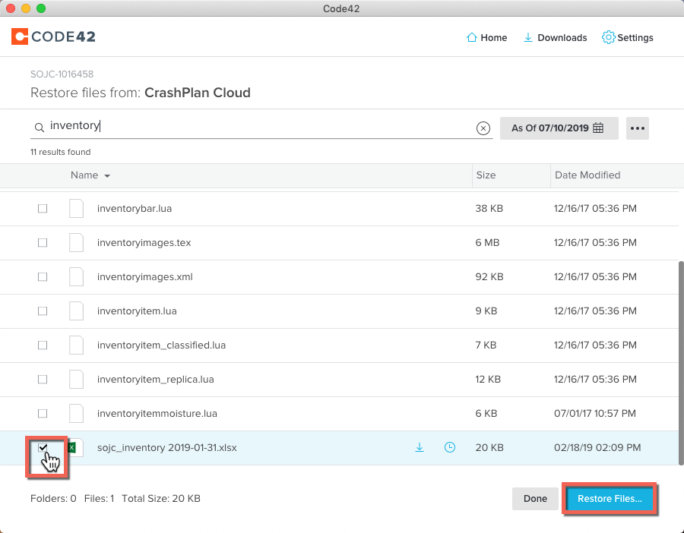Open the As Of 07/10/2019 date picker

pyautogui.click(x=559, y=128)
